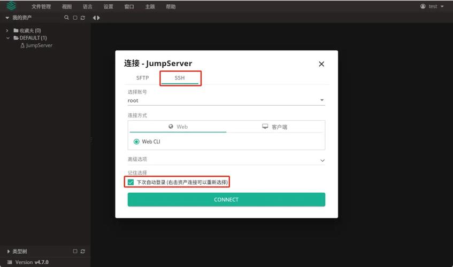Screen dimensions: 453x267
Task: Select the 收藏夹 (0) folder
Action: point(27,30)
